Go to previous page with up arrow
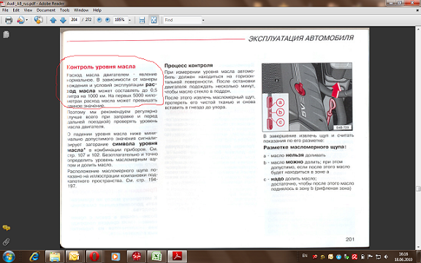The width and height of the screenshot is (421, 263). click(53, 20)
